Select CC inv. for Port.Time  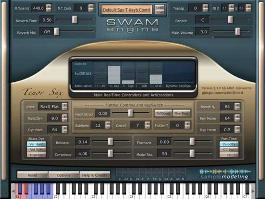tap(229, 149)
